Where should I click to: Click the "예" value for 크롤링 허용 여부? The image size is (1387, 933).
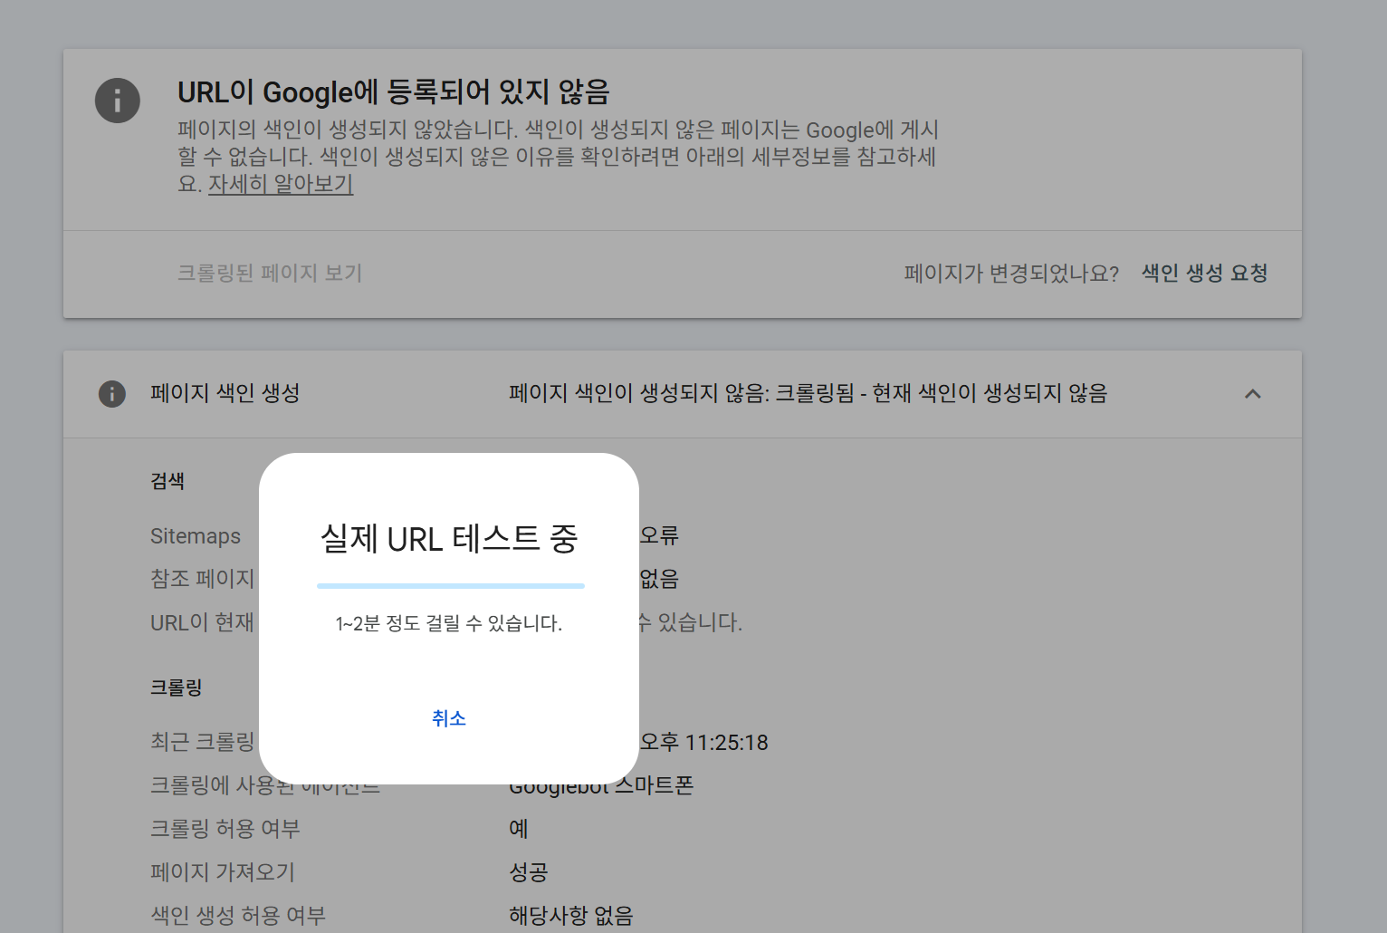coord(518,828)
